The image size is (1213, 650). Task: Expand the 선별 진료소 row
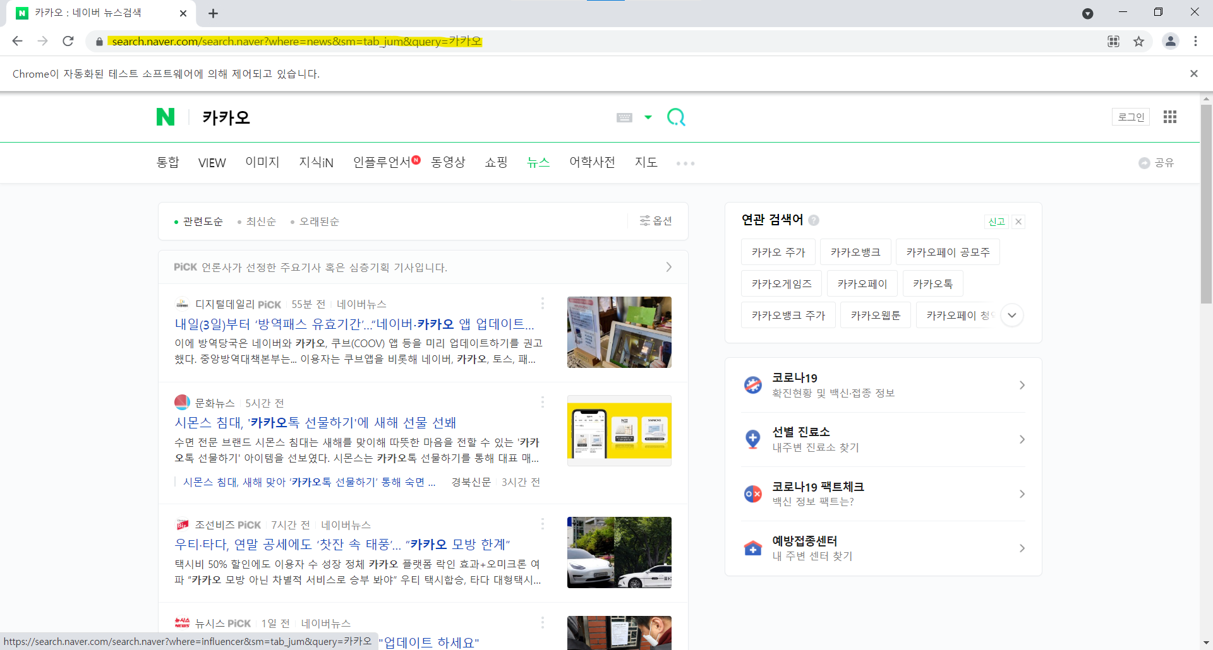(x=883, y=439)
